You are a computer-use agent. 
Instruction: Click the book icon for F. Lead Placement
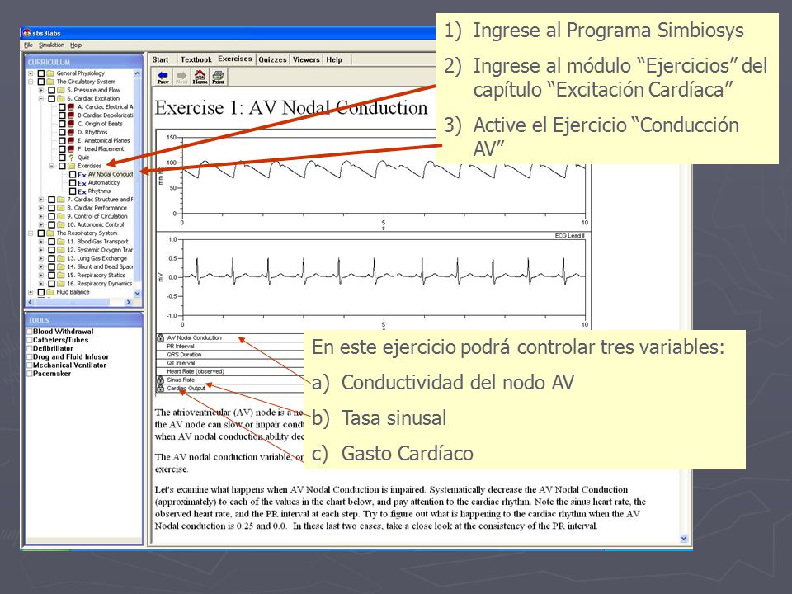(x=71, y=149)
